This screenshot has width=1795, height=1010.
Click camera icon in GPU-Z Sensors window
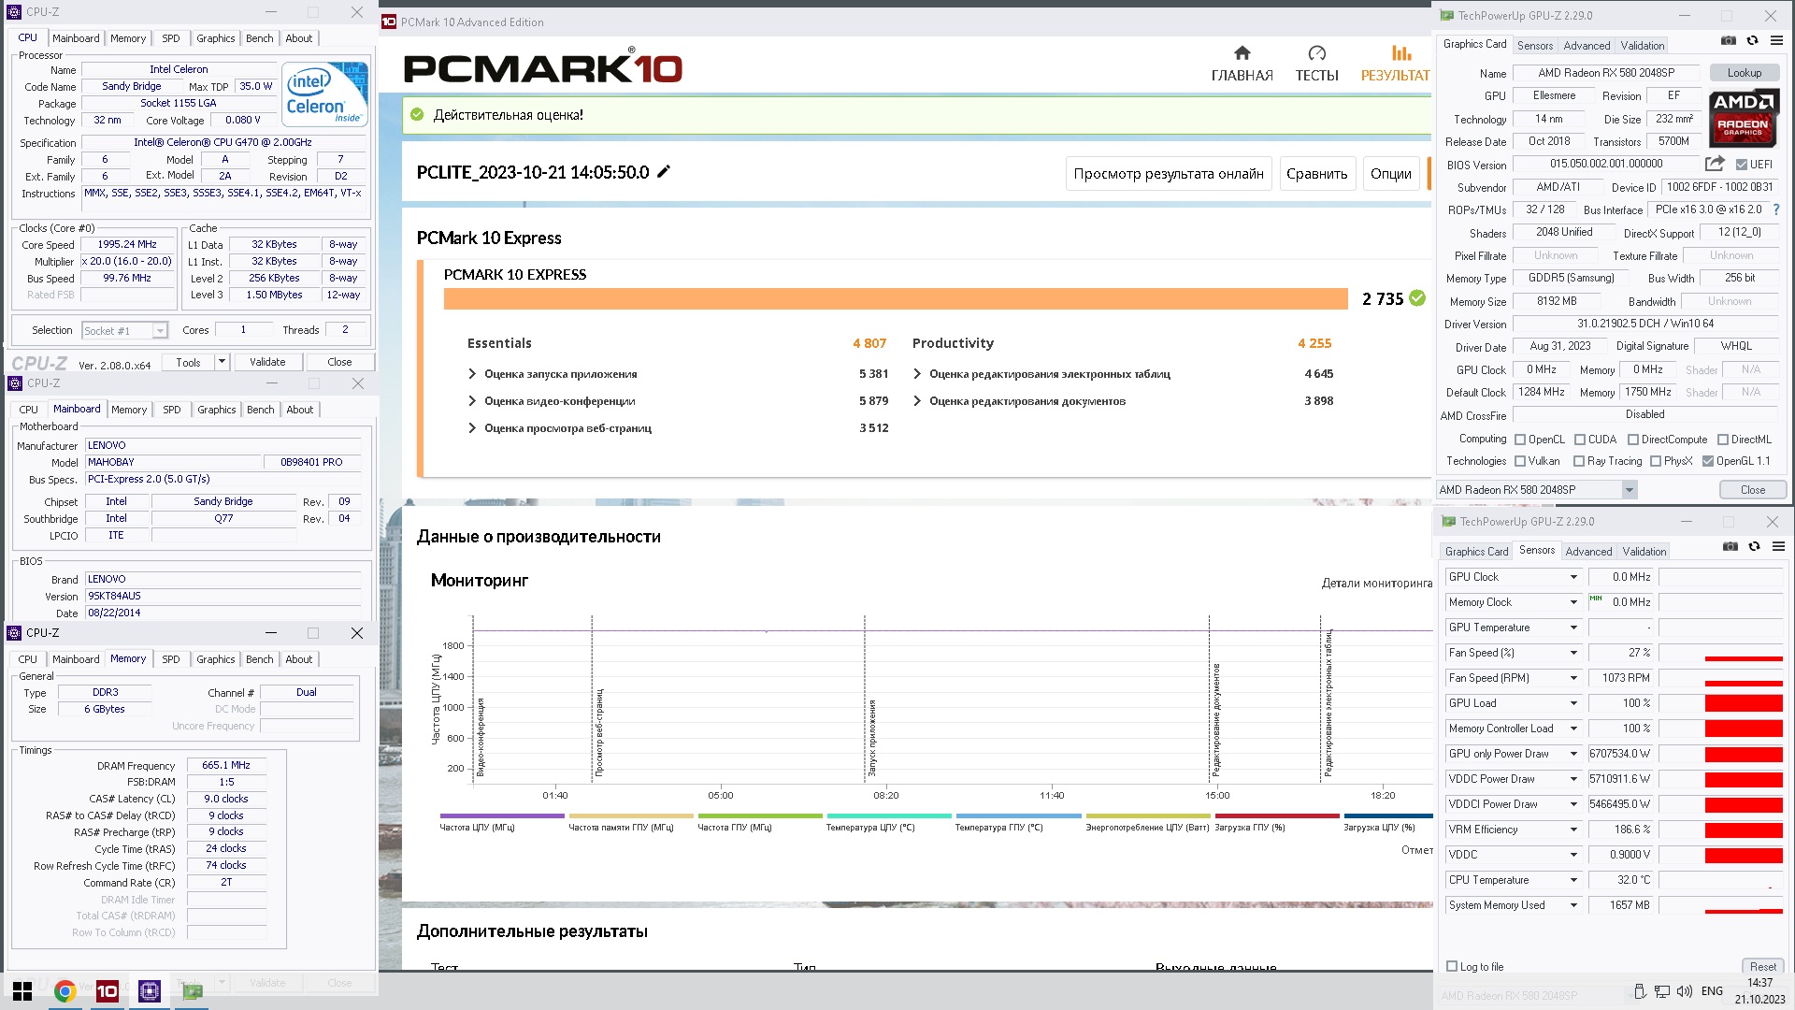(1730, 547)
